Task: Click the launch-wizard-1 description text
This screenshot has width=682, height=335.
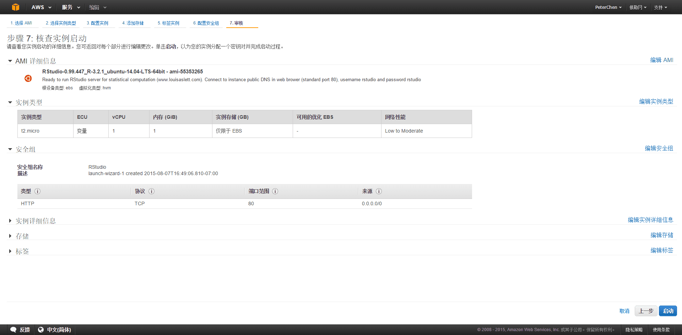Action: (x=153, y=173)
